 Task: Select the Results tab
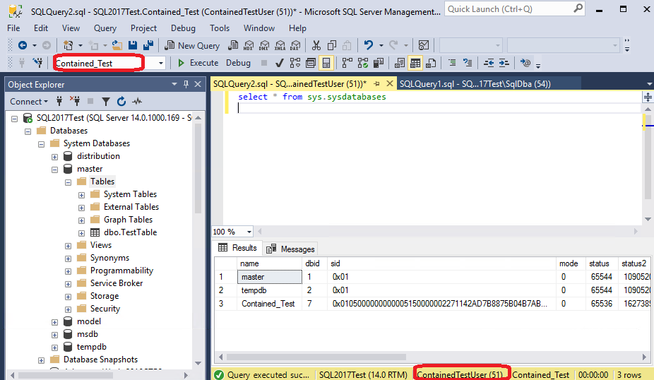pos(238,248)
